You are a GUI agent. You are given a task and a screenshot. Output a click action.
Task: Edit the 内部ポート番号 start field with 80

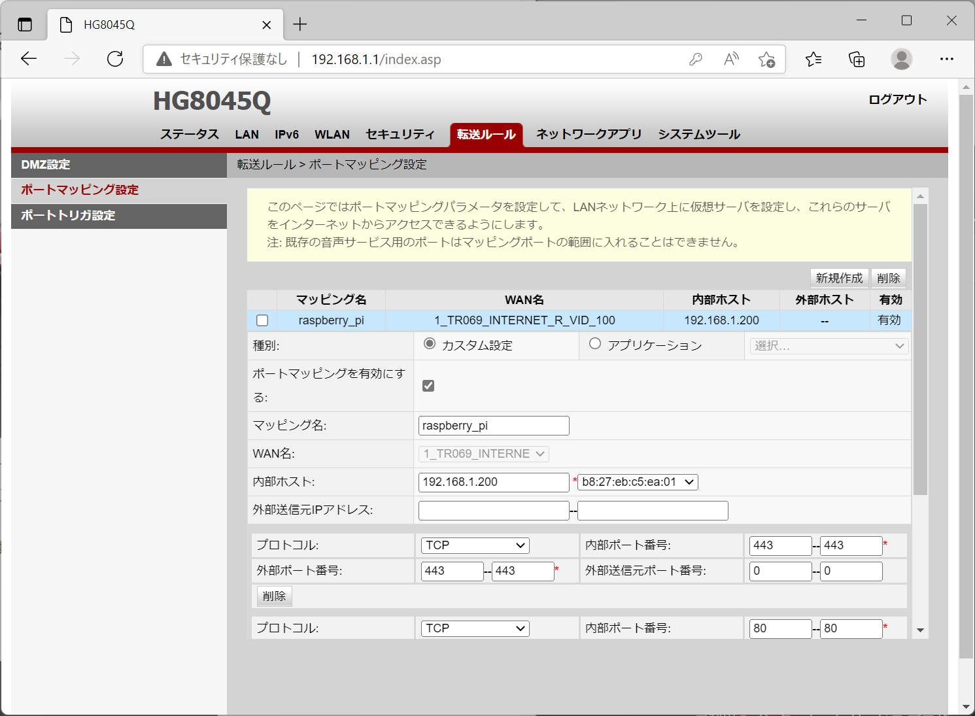(x=781, y=628)
